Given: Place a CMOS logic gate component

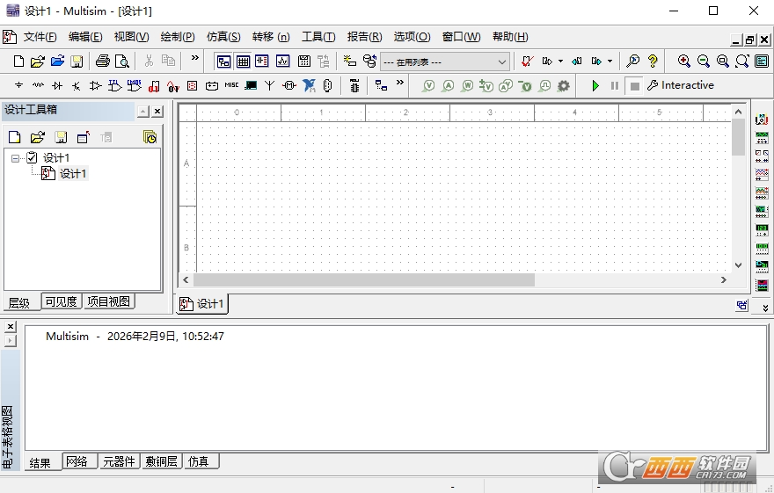Looking at the screenshot, I should tap(134, 85).
